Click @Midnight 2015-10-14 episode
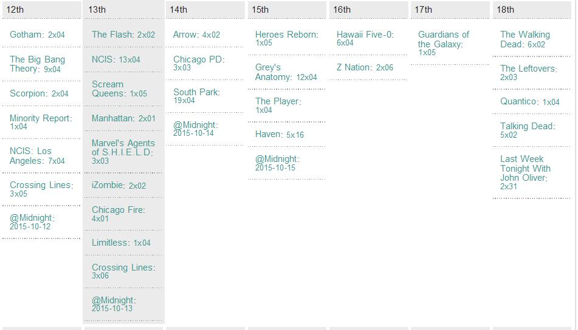The width and height of the screenshot is (578, 330). pyautogui.click(x=196, y=129)
